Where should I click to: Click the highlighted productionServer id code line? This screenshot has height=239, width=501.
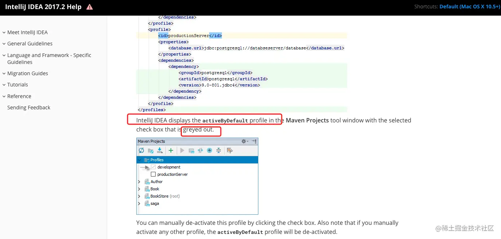pos(242,36)
